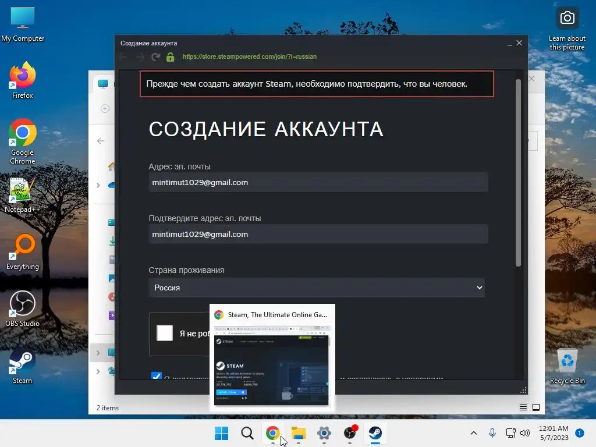The height and width of the screenshot is (447, 596).
Task: Open the Settings gear in taskbar
Action: 324,432
